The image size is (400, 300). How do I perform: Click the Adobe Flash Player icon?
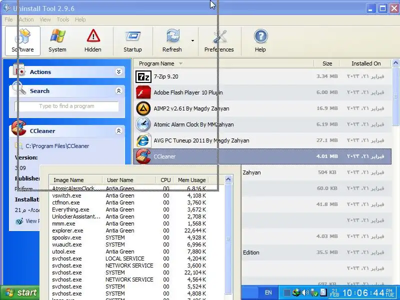(x=143, y=92)
